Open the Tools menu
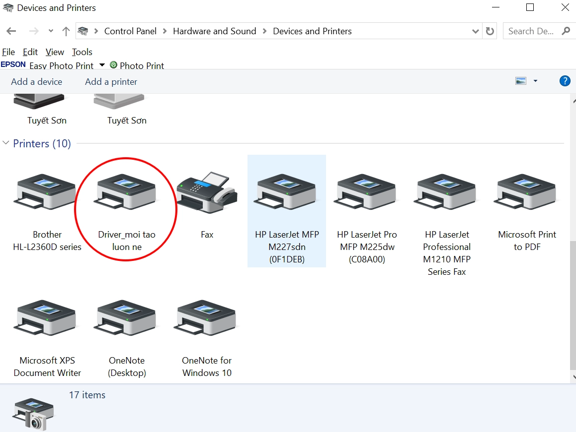This screenshot has width=576, height=432. pos(82,52)
